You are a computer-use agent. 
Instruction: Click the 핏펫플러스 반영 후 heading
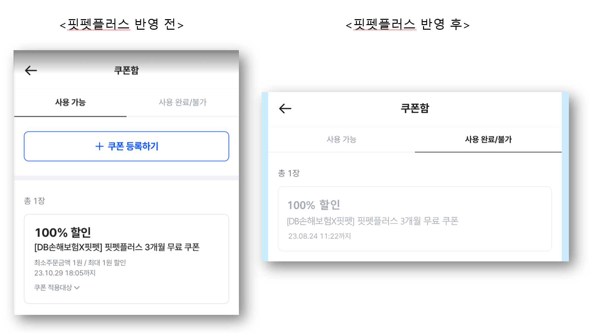[408, 24]
